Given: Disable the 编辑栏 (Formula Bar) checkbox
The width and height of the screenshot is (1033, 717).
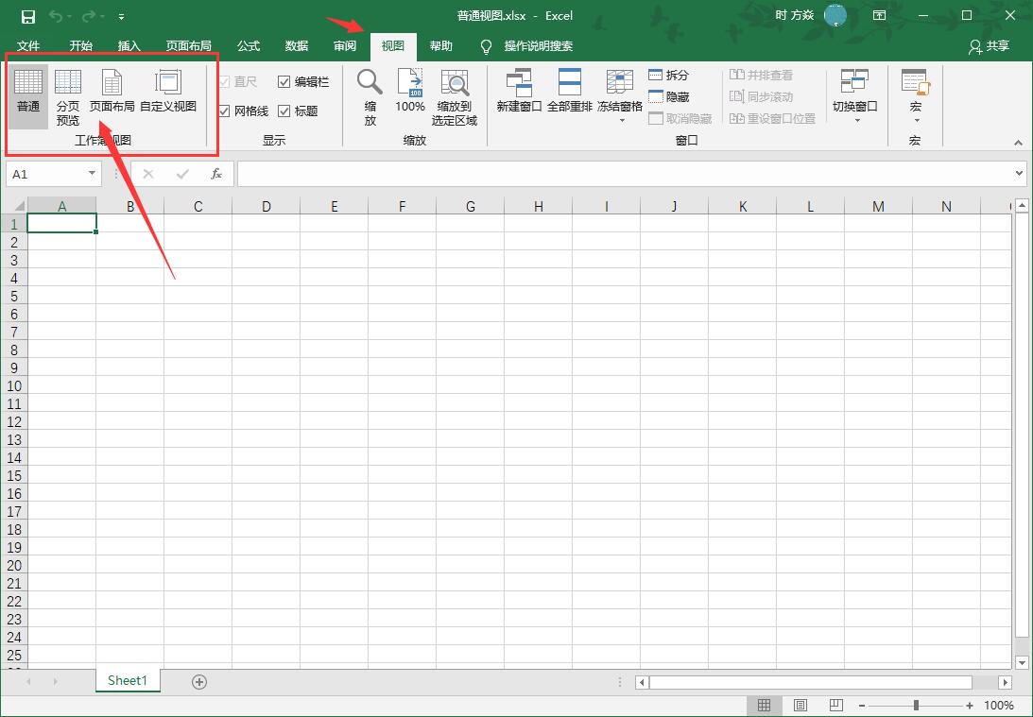Looking at the screenshot, I should [x=284, y=82].
